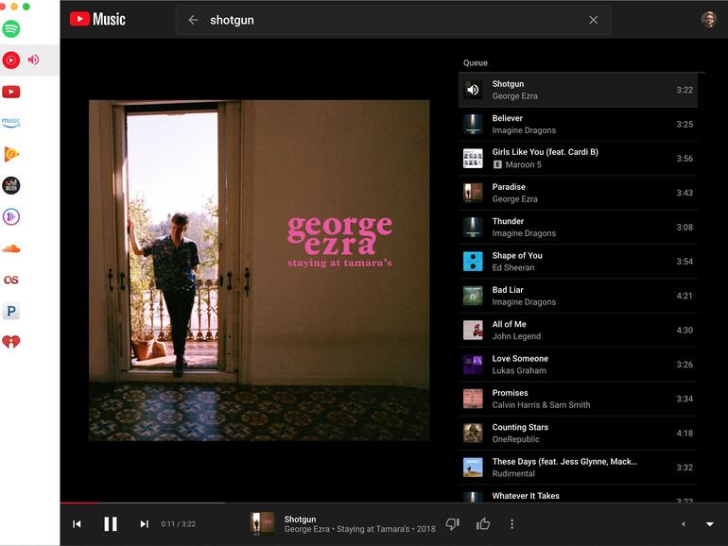Expand the player bar left-arrow controls
Viewport: 728px width, 546px height.
(684, 524)
